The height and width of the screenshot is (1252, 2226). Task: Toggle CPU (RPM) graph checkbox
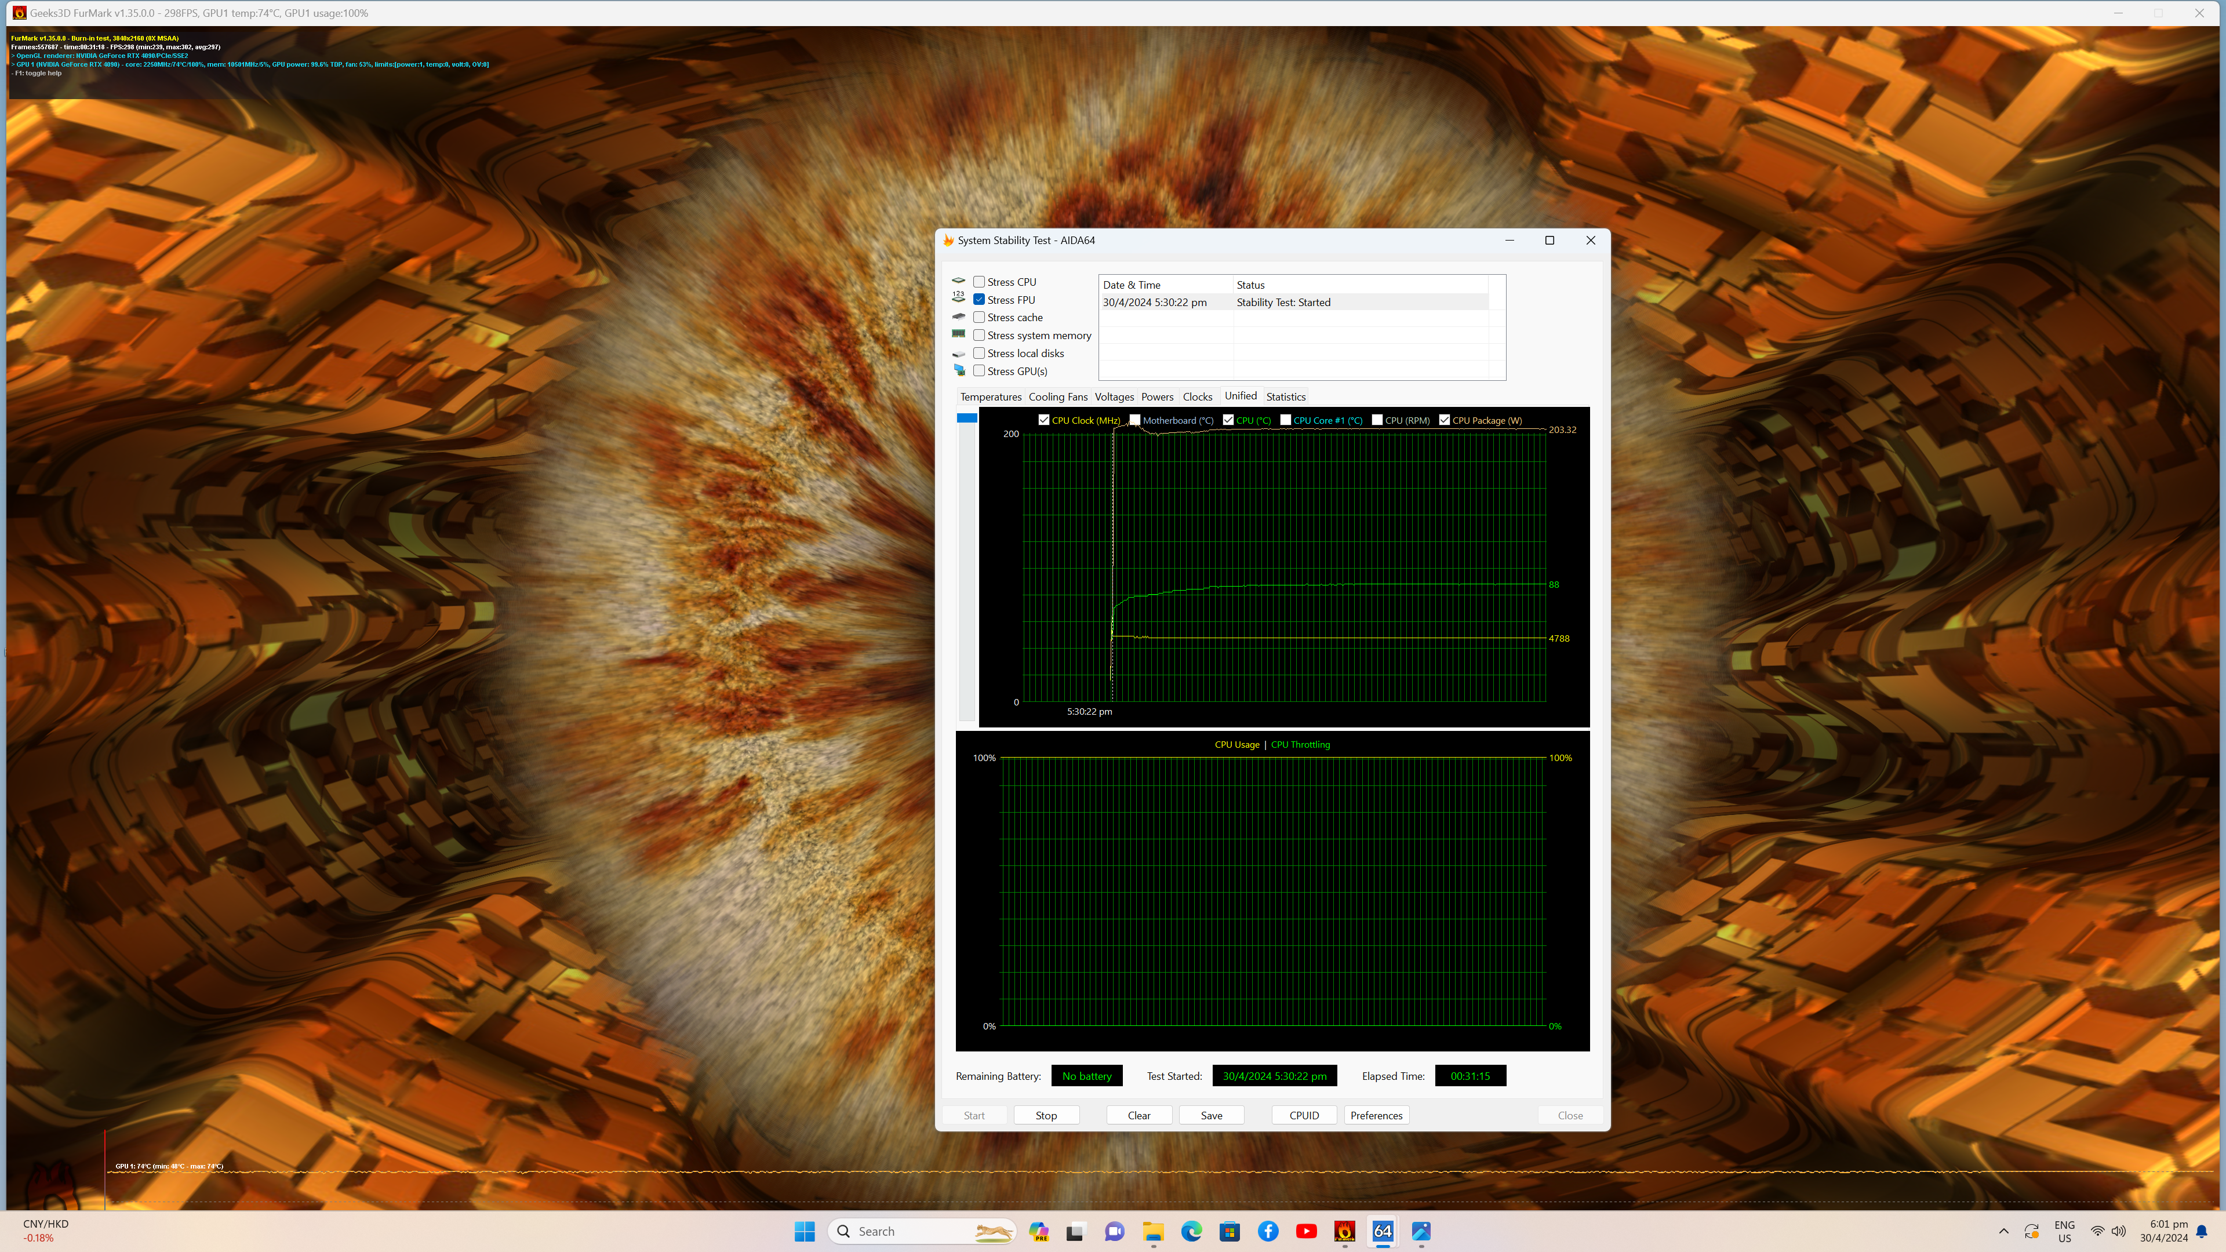(x=1377, y=420)
